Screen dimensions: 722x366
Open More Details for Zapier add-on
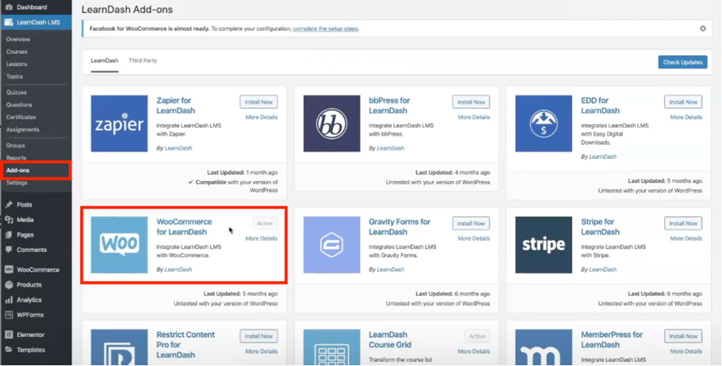(262, 117)
